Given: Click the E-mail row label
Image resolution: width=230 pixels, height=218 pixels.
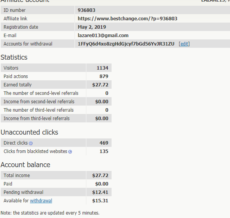Looking at the screenshot, I should point(10,36).
